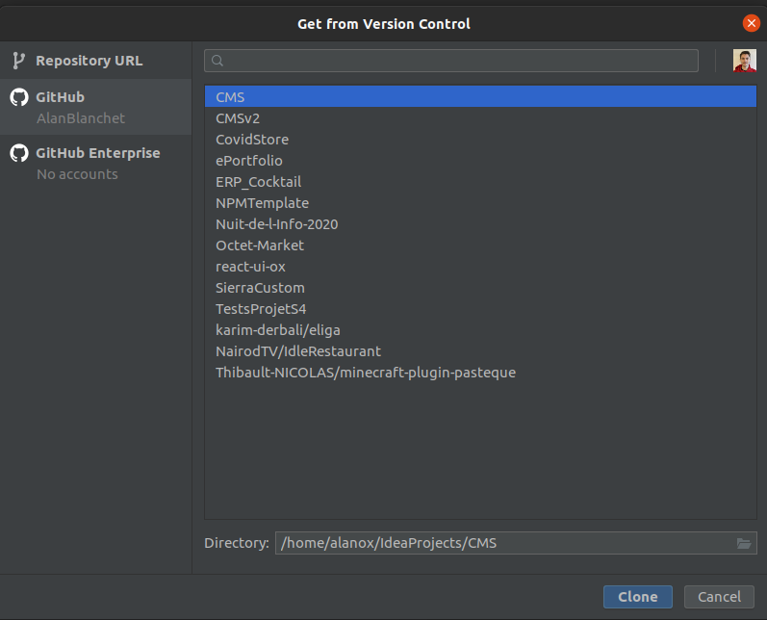Click the user avatar account icon
Screen dimensions: 767x620
pos(744,61)
